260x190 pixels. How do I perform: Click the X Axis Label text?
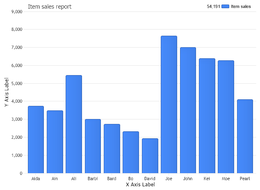pos(140,185)
